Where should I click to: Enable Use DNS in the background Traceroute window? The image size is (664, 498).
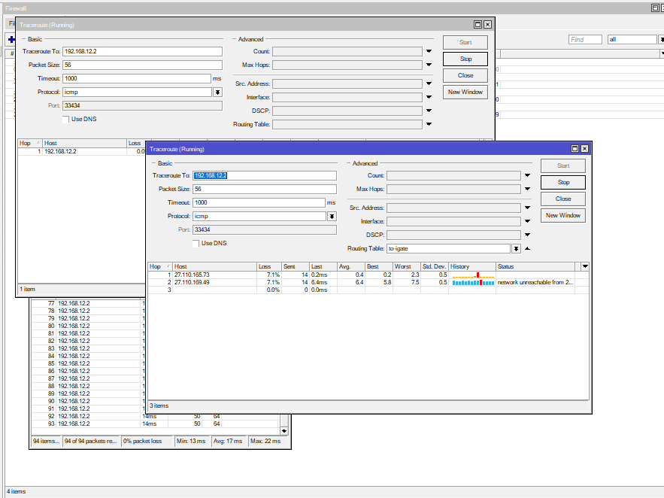(65, 119)
